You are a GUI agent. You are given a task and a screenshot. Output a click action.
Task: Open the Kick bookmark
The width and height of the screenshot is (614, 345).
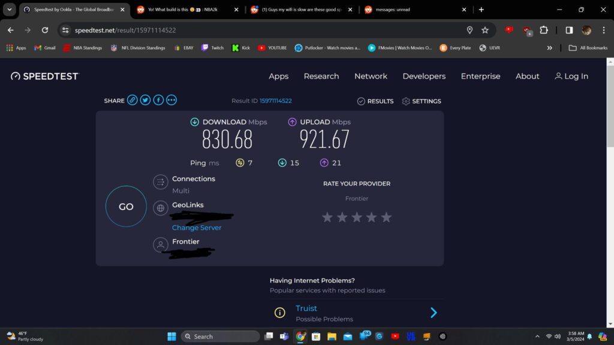coord(241,48)
